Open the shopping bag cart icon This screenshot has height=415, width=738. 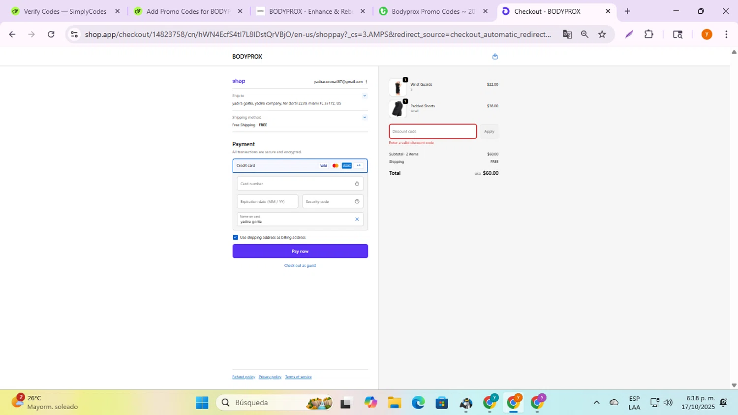pos(495,57)
